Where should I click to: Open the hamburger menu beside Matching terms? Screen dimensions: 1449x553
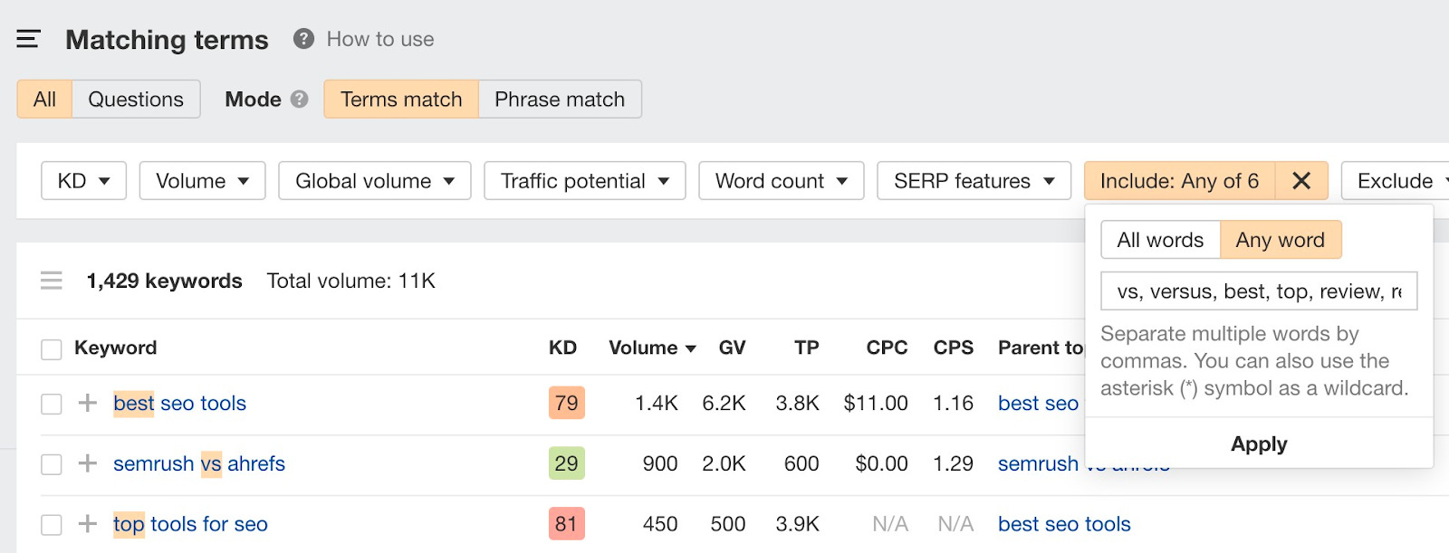29,39
